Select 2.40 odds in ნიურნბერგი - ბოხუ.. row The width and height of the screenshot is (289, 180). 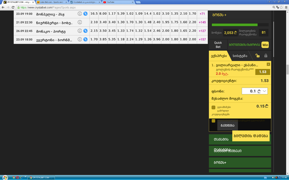pos(157,22)
